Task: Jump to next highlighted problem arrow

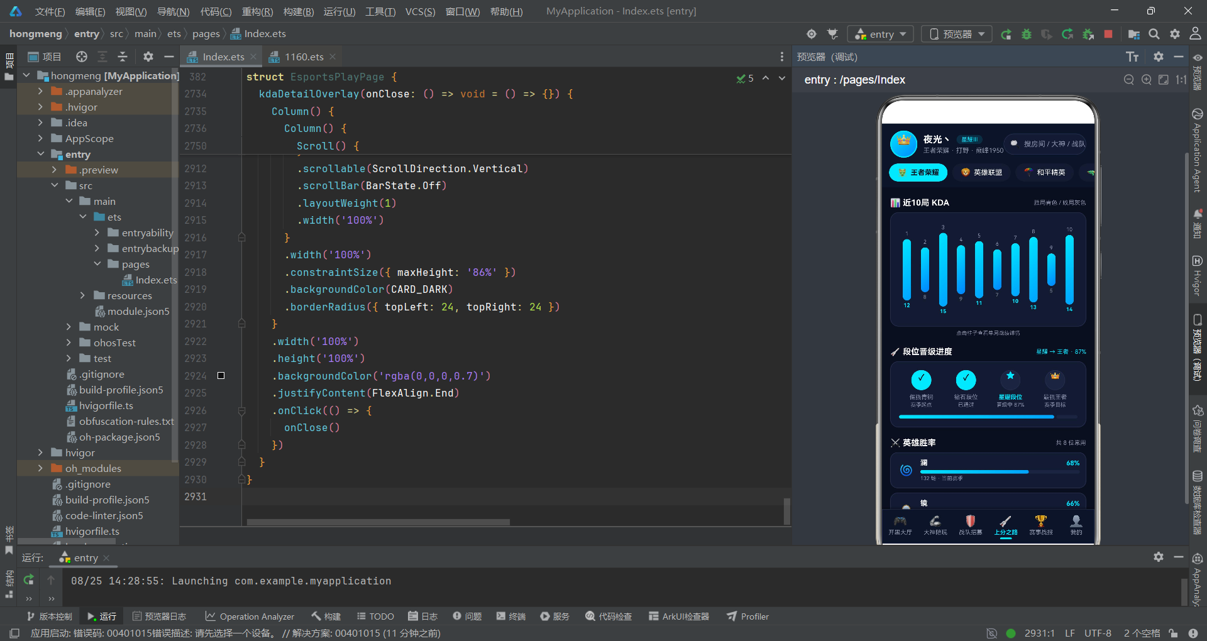Action: (782, 78)
